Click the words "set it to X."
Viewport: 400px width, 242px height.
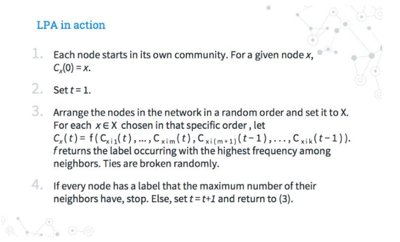(326, 113)
